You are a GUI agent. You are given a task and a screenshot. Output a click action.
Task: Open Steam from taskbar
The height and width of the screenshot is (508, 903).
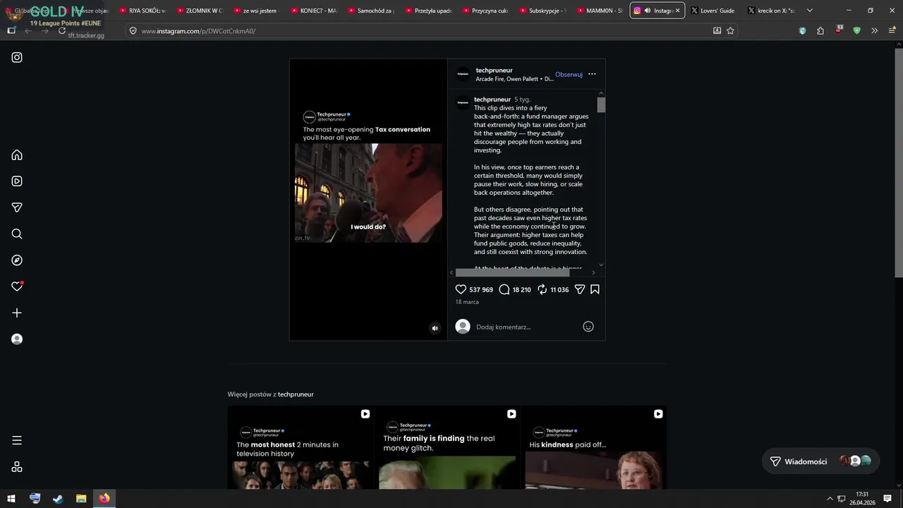(x=58, y=499)
